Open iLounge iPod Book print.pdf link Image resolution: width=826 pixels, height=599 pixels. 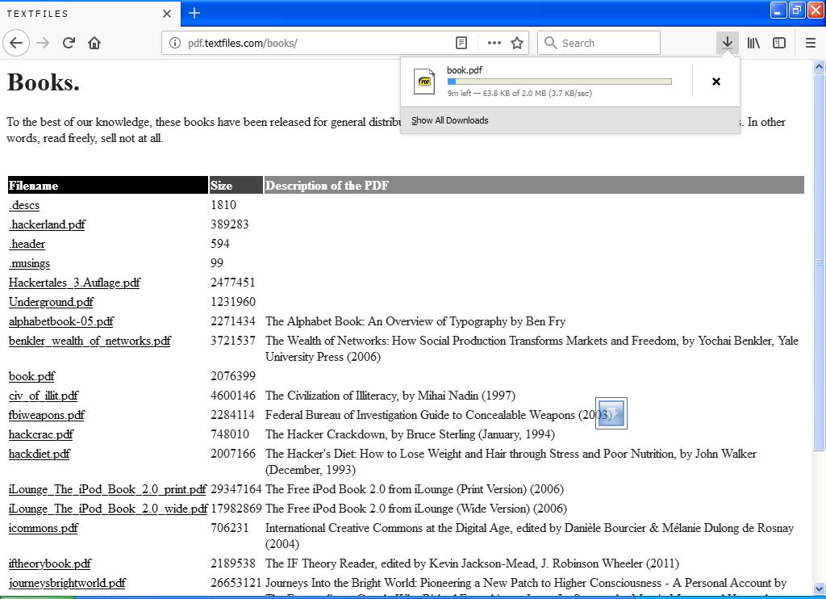(x=107, y=490)
